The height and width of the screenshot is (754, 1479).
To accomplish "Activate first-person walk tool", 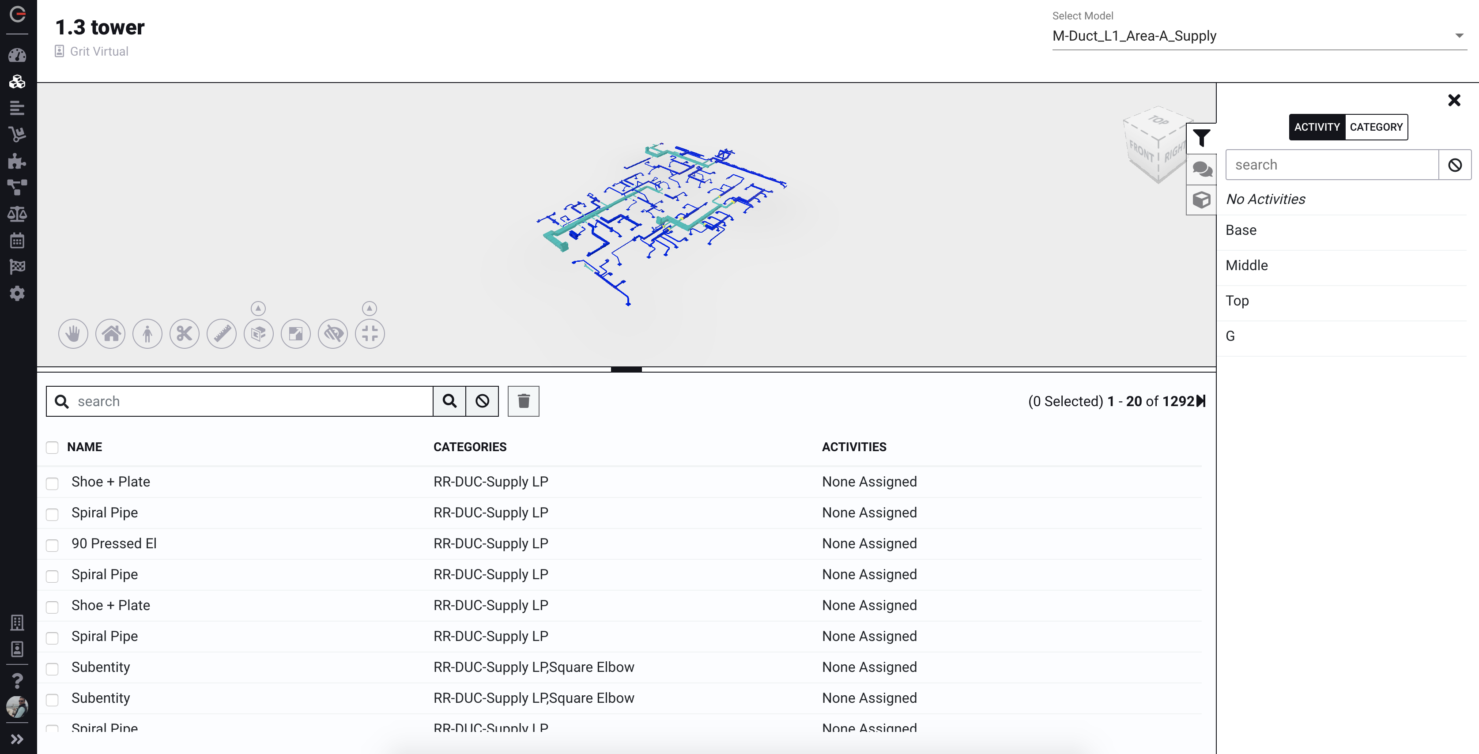I will pos(147,334).
